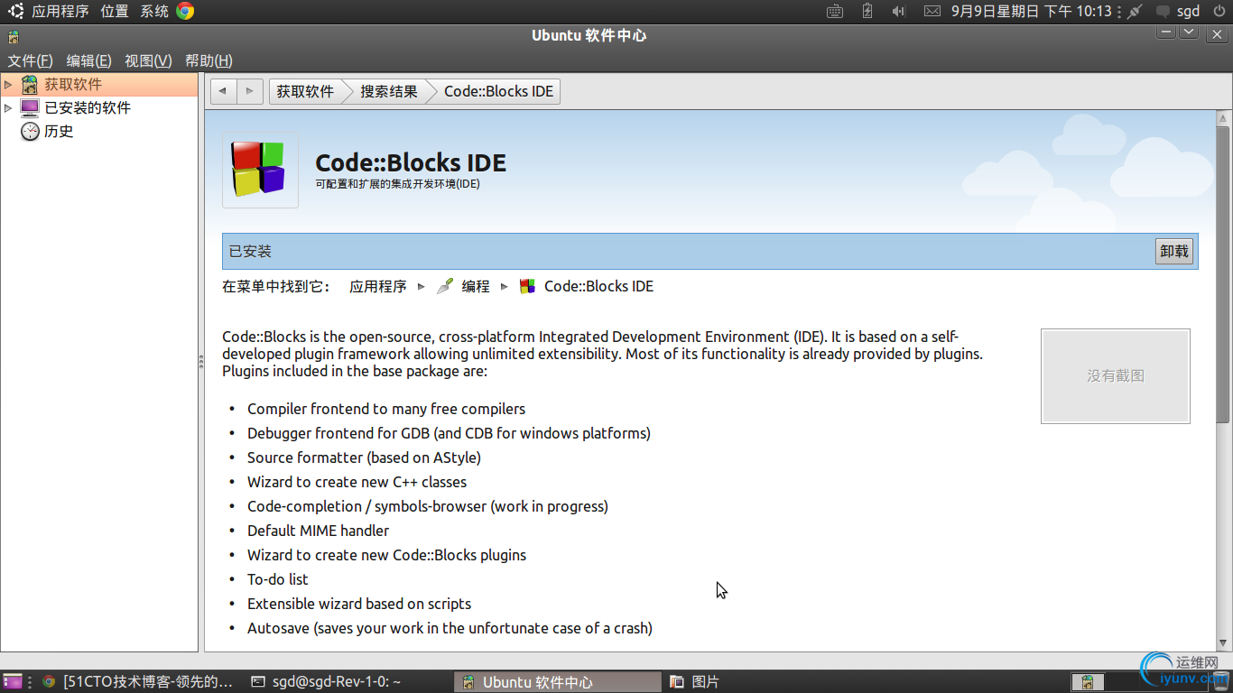The width and height of the screenshot is (1233, 693).
Task: Go back with the left arrow button
Action: (223, 91)
